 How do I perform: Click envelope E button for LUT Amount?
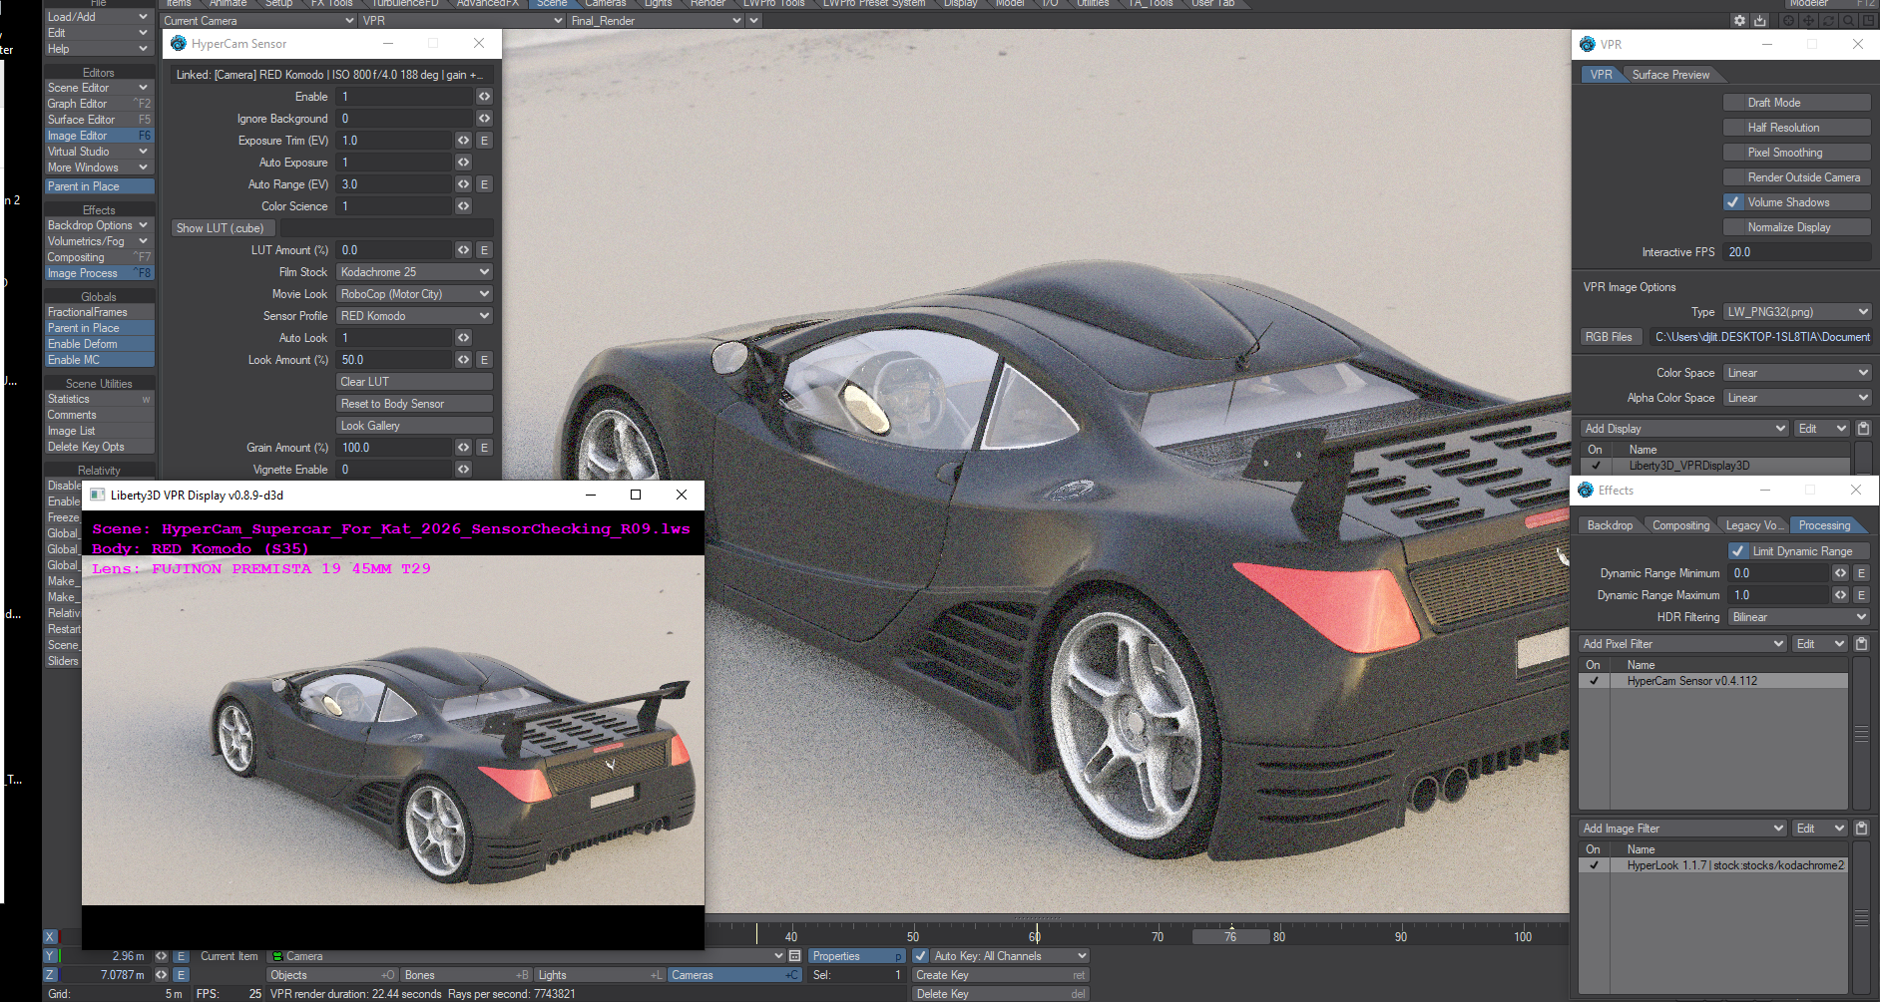point(484,250)
